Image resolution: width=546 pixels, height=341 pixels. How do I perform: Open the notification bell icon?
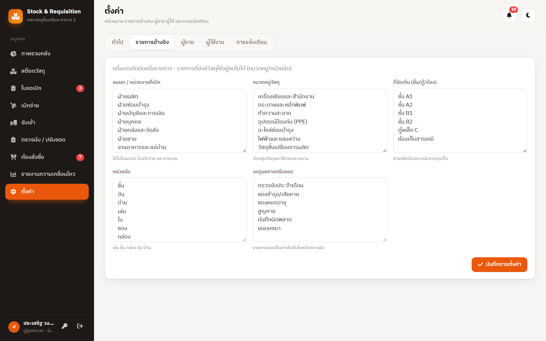click(509, 15)
